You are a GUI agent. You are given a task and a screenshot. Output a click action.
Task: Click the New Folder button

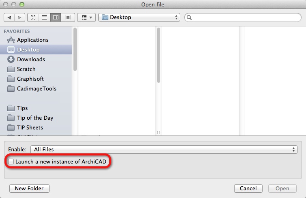[x=29, y=188]
